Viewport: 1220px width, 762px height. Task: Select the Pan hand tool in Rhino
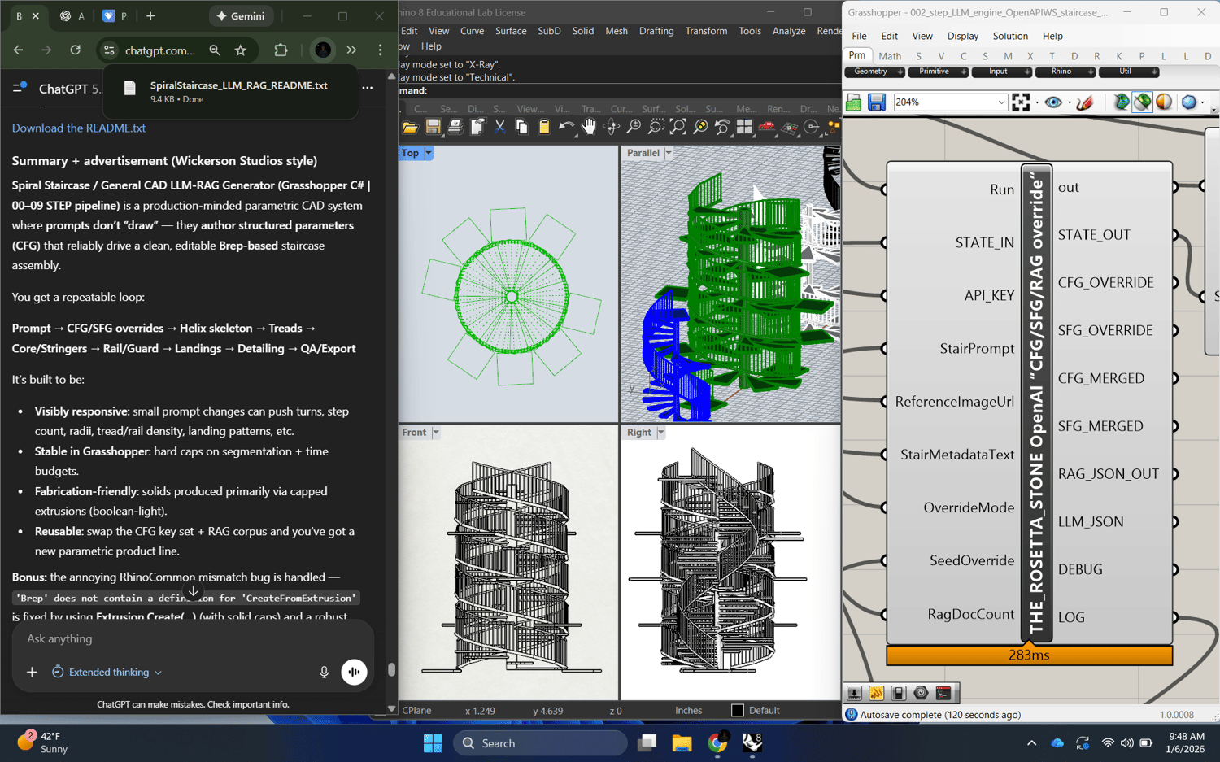point(589,128)
